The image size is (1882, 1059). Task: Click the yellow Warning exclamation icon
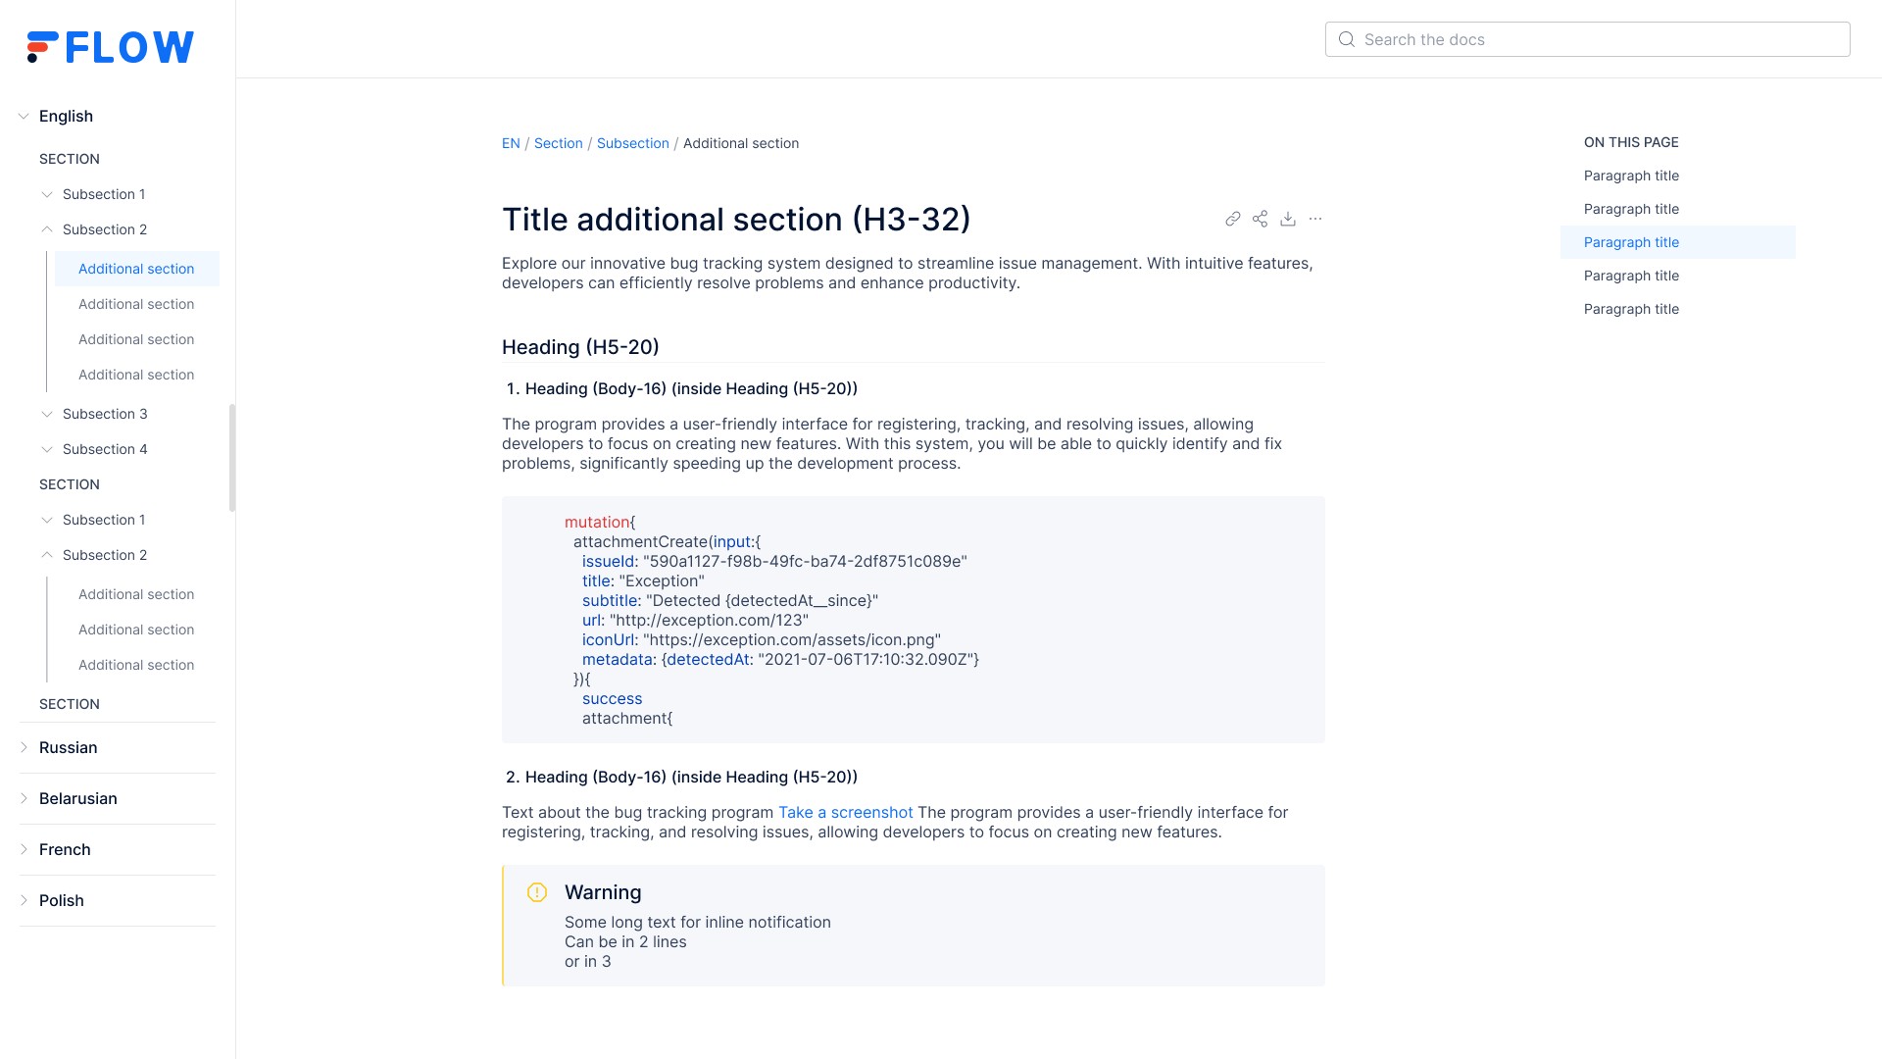537,892
